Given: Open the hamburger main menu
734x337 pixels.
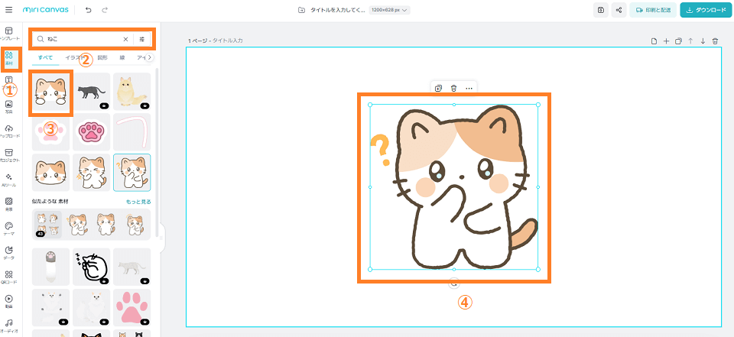Looking at the screenshot, I should tap(8, 10).
